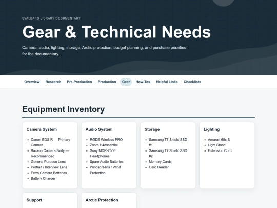The image size is (277, 208).
Task: Click the header description about Arctic protection
Action: click(x=104, y=51)
